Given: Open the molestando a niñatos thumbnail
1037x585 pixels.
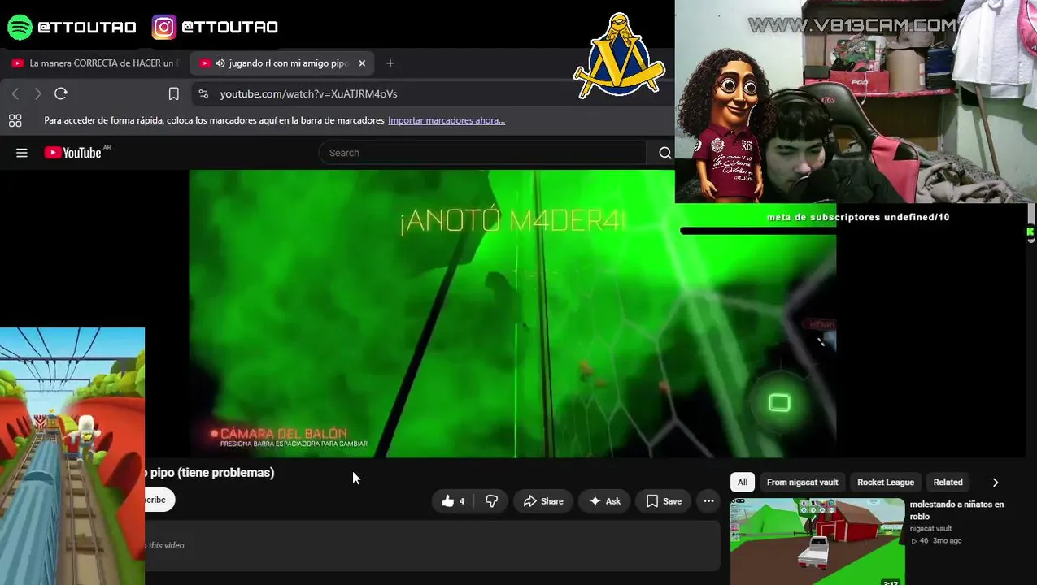Looking at the screenshot, I should click(817, 541).
